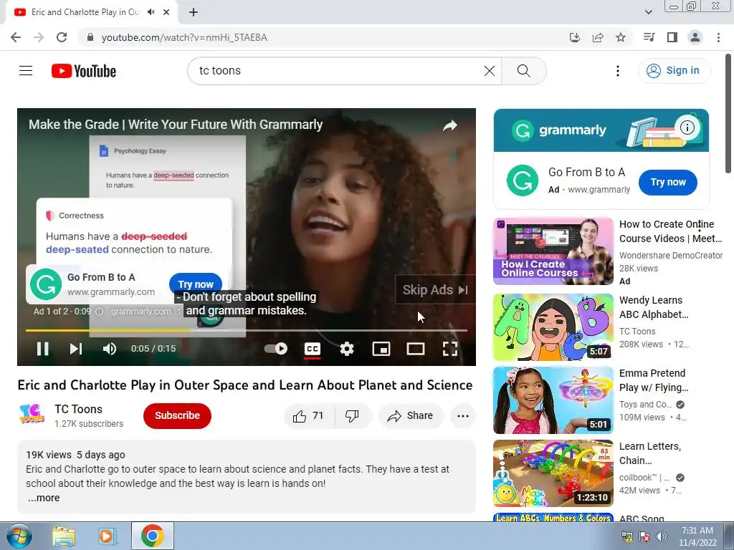734x550 pixels.
Task: Enable miniplayer mode
Action: click(381, 349)
